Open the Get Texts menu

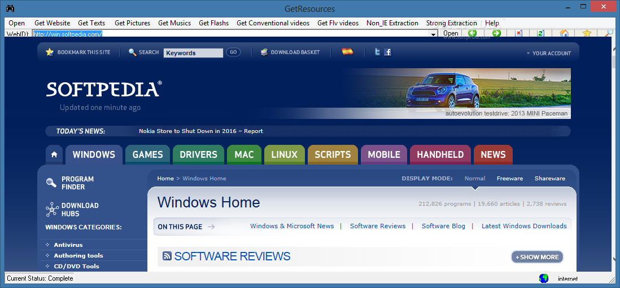91,23
